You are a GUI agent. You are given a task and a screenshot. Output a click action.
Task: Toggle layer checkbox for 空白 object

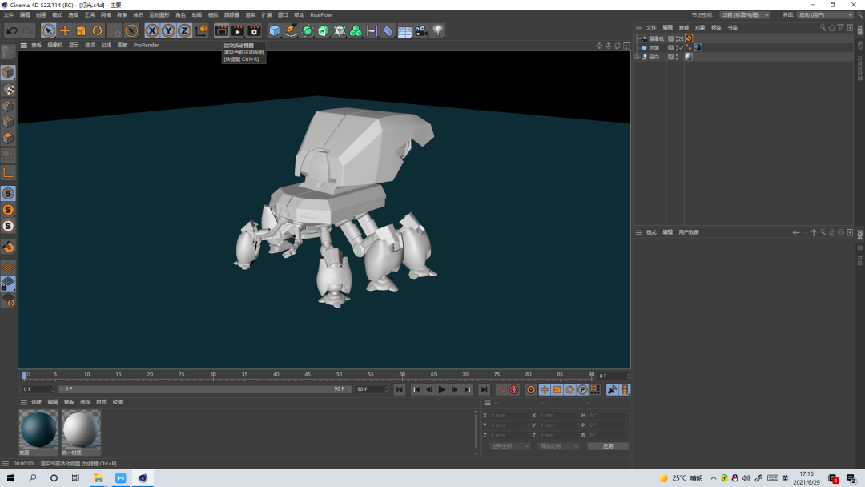[671, 57]
